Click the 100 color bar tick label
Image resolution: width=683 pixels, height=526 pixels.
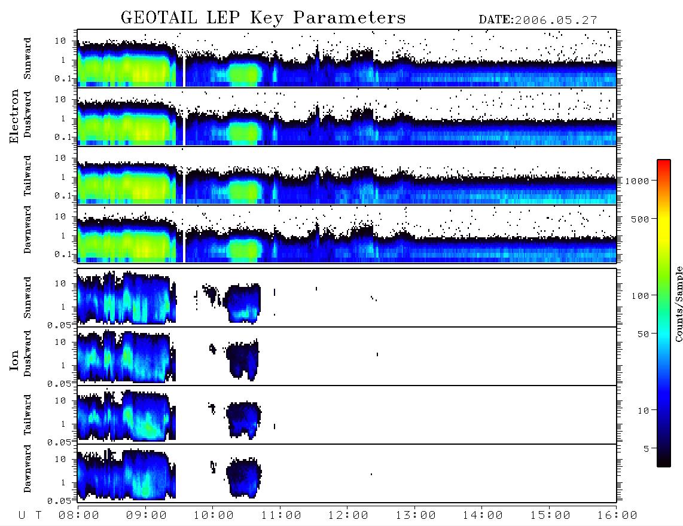(x=640, y=296)
